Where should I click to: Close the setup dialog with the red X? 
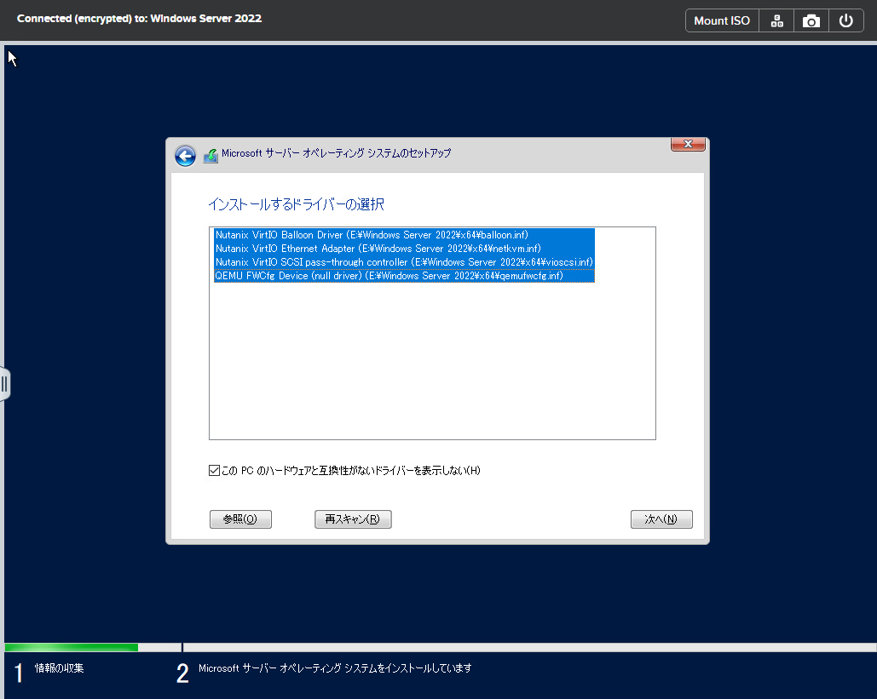click(688, 144)
